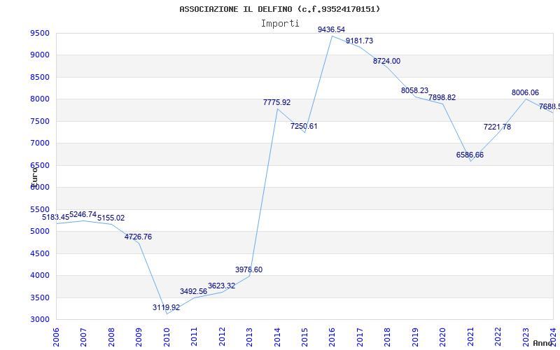Screen dimensions: 560x350
Task: Click the 2014 x-axis year label
Action: [x=277, y=337]
